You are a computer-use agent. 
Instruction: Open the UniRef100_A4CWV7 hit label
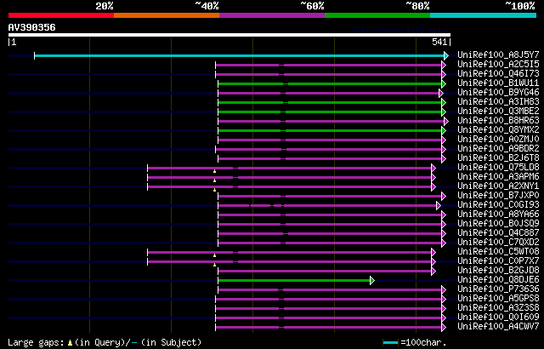[x=499, y=327]
